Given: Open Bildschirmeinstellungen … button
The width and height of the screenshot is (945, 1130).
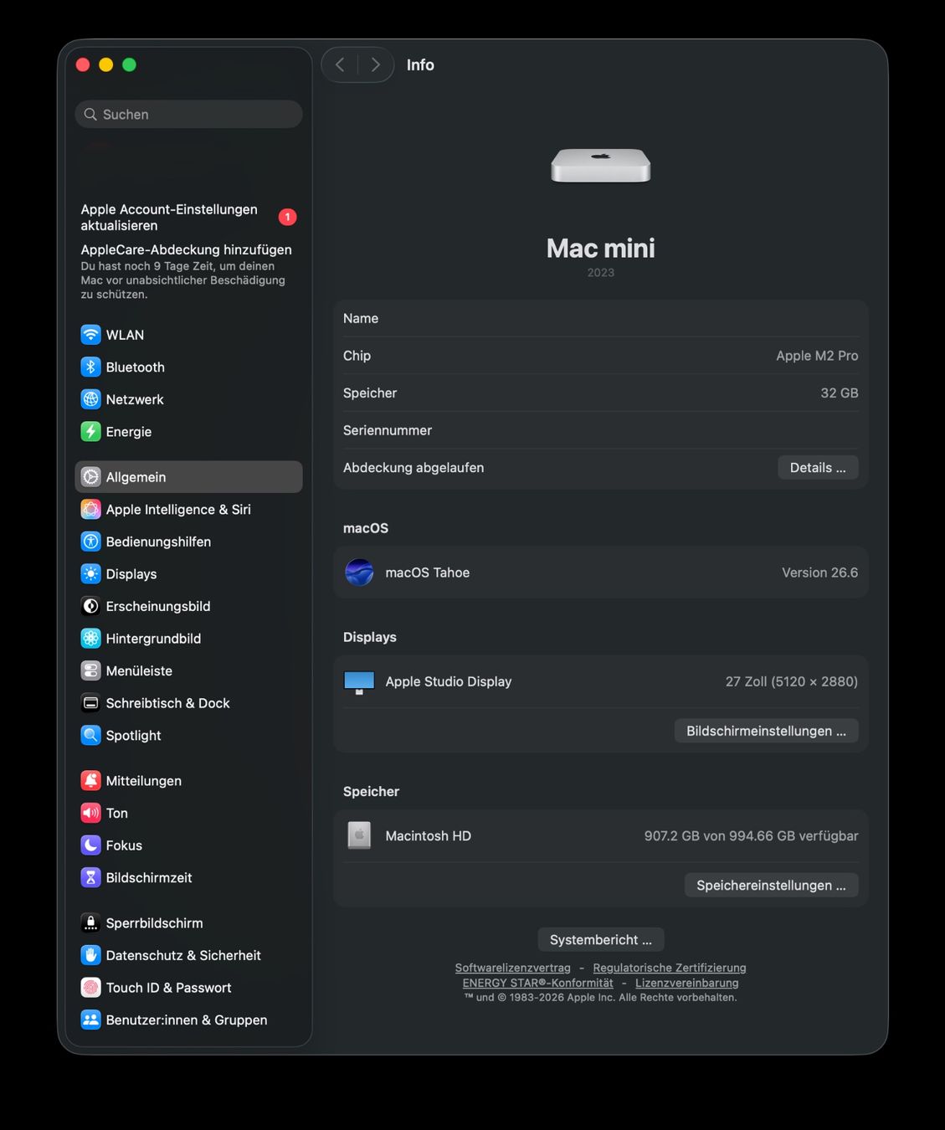Looking at the screenshot, I should tap(766, 731).
